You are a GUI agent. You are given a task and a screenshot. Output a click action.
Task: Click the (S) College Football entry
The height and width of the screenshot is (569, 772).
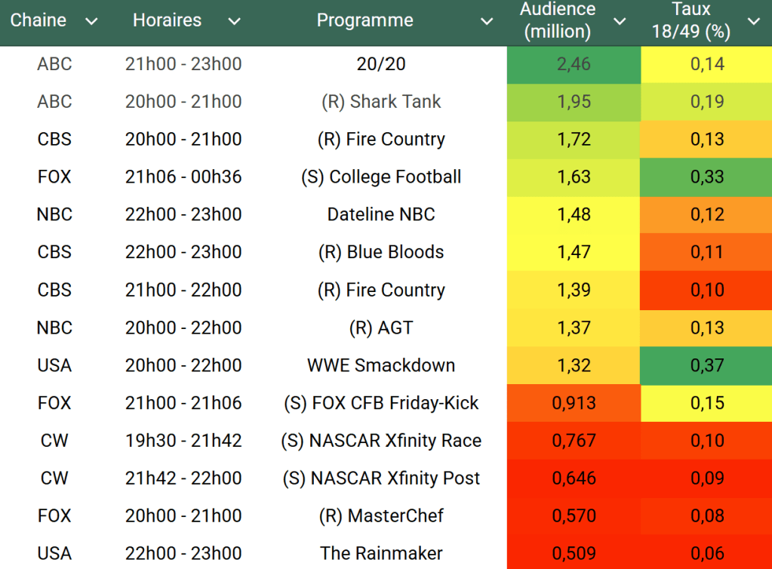click(x=381, y=177)
